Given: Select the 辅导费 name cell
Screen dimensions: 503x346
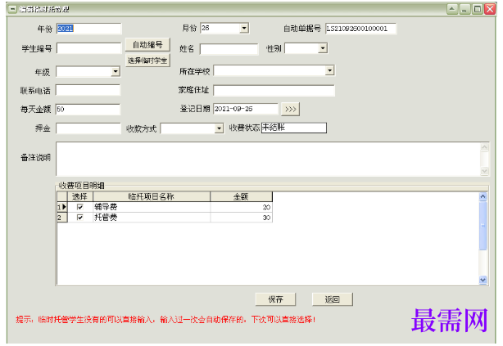Looking at the screenshot, I should coord(152,207).
